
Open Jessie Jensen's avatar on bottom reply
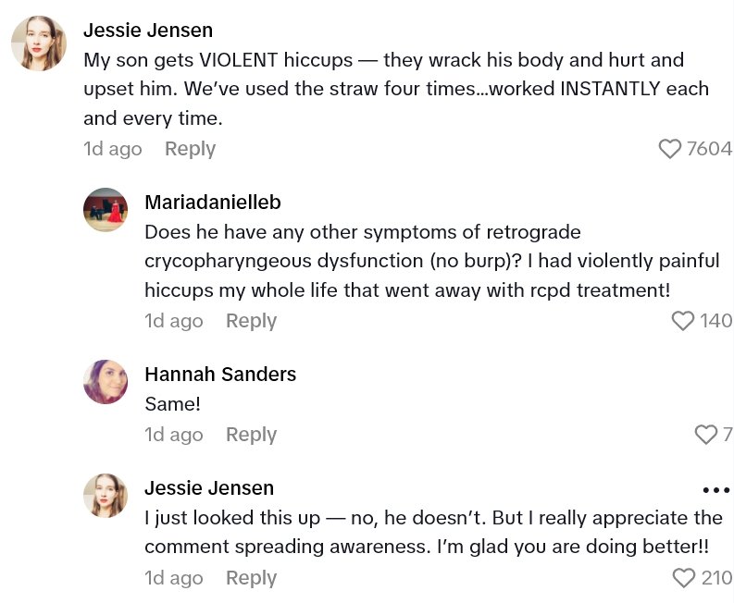click(106, 496)
